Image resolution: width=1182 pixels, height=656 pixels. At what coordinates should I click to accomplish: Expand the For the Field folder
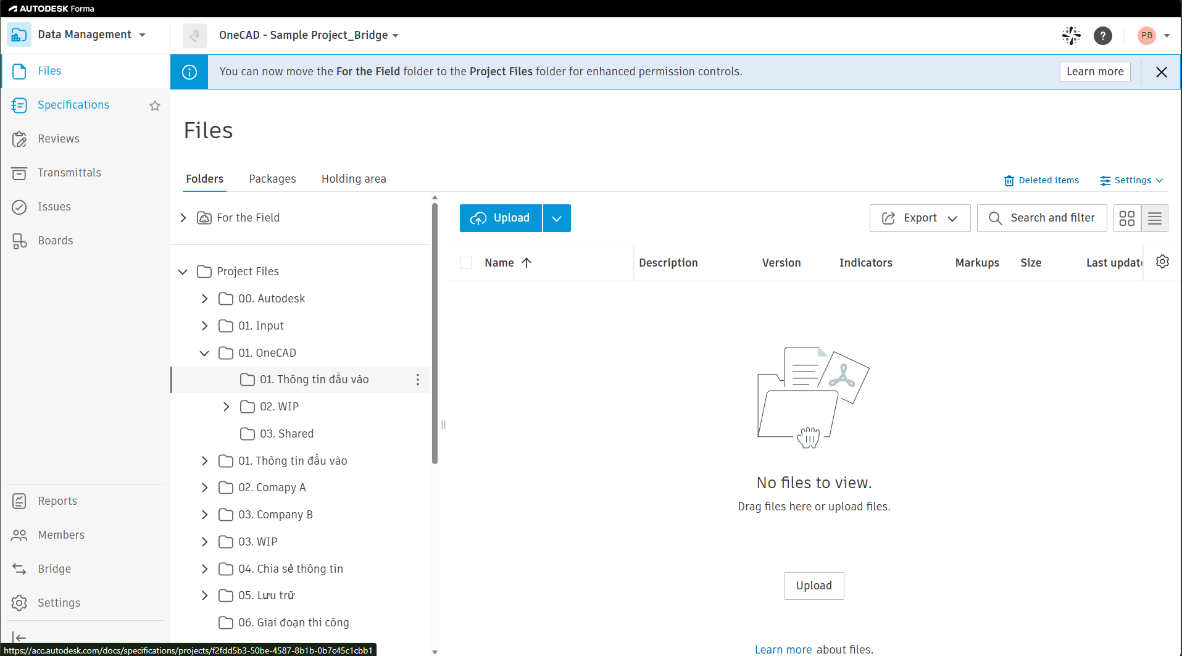tap(183, 218)
